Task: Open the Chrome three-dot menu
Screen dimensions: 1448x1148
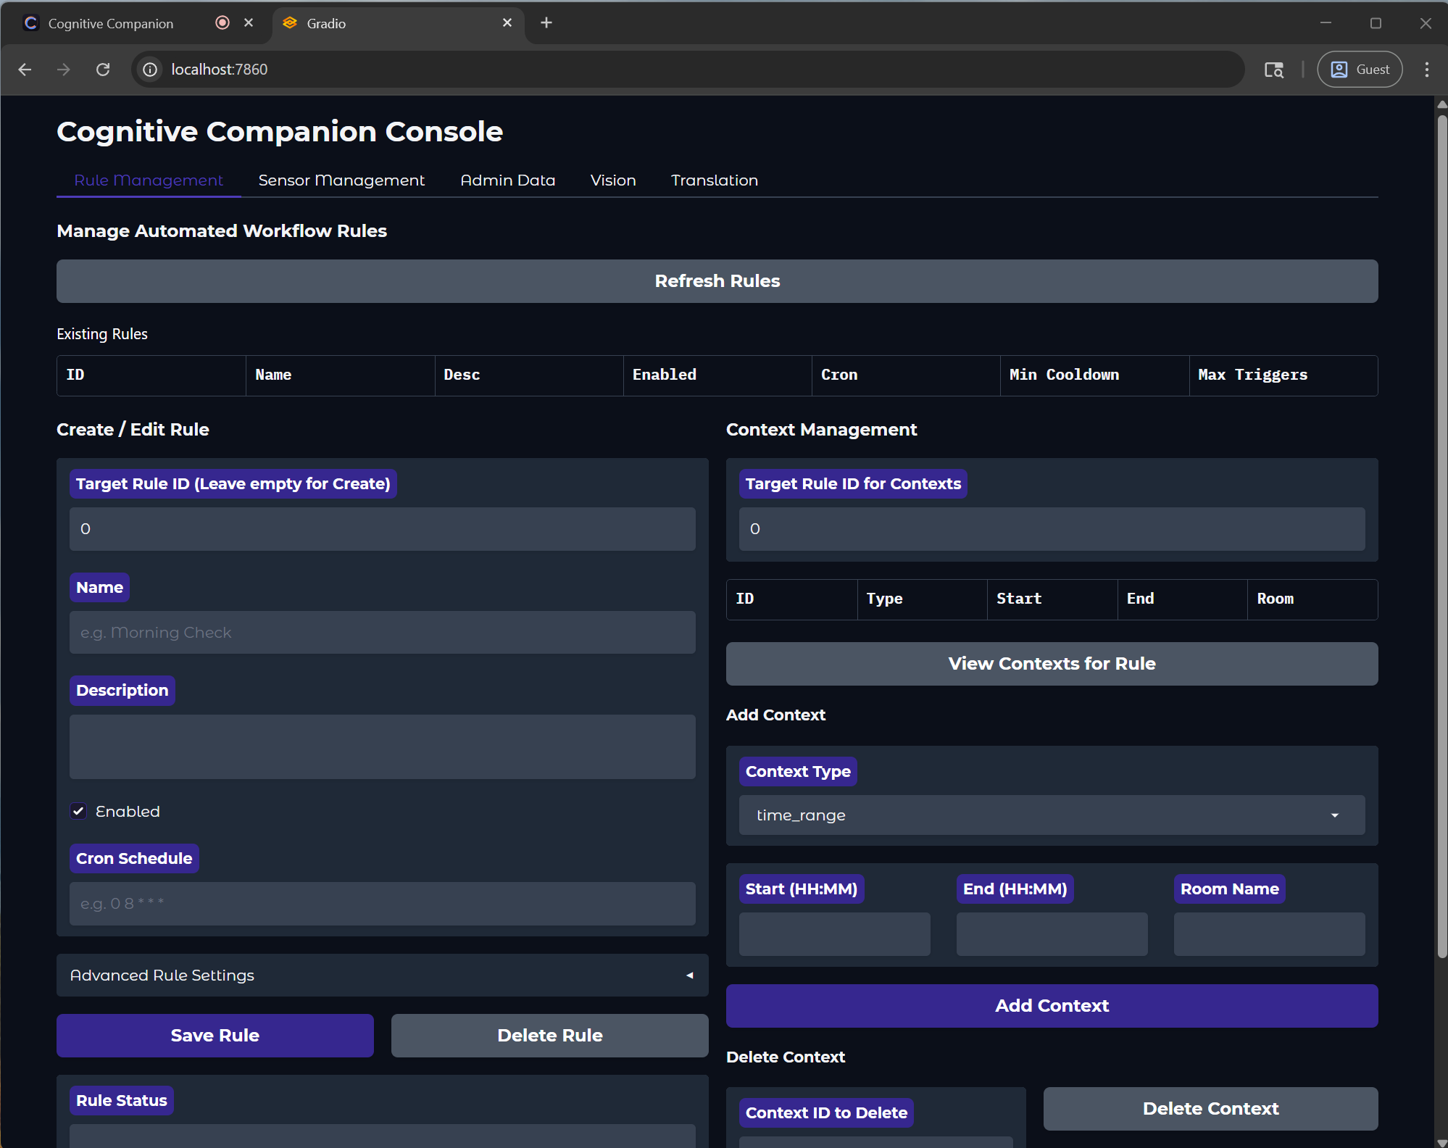Action: coord(1426,70)
